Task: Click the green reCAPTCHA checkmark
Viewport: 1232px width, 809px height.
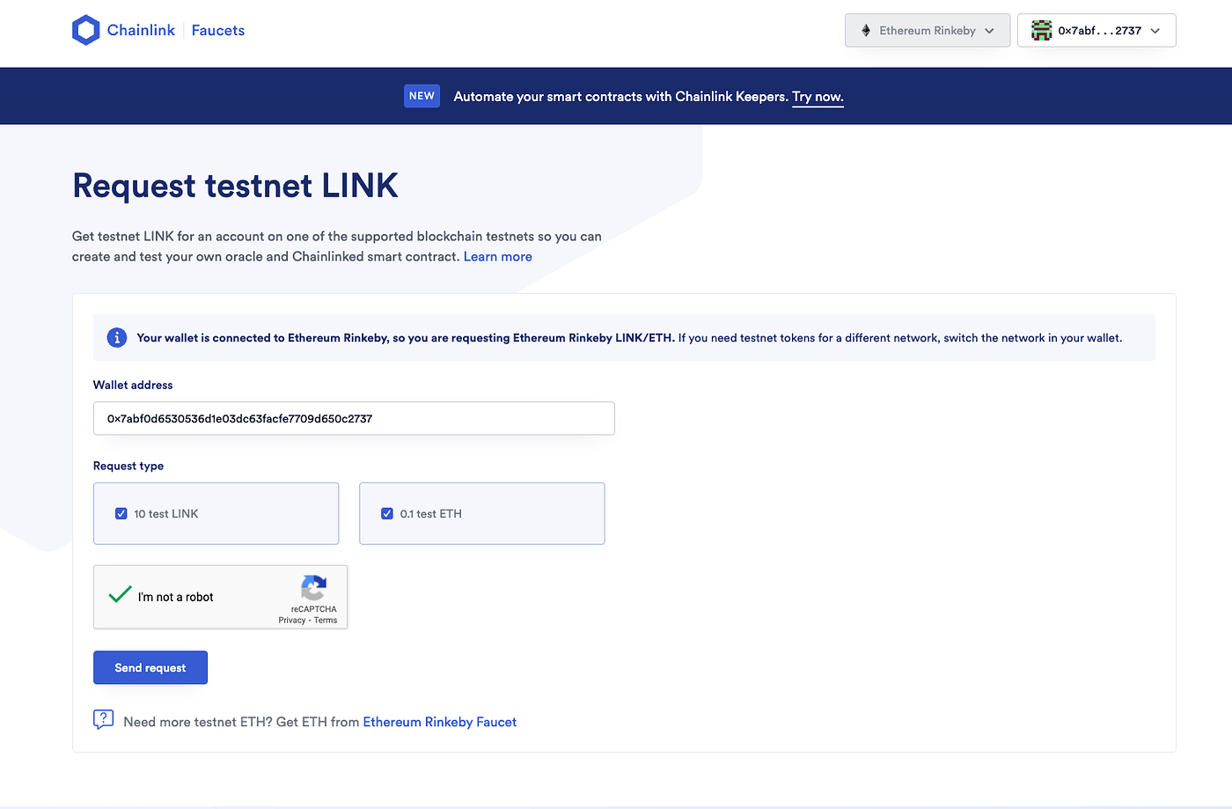Action: click(x=120, y=594)
